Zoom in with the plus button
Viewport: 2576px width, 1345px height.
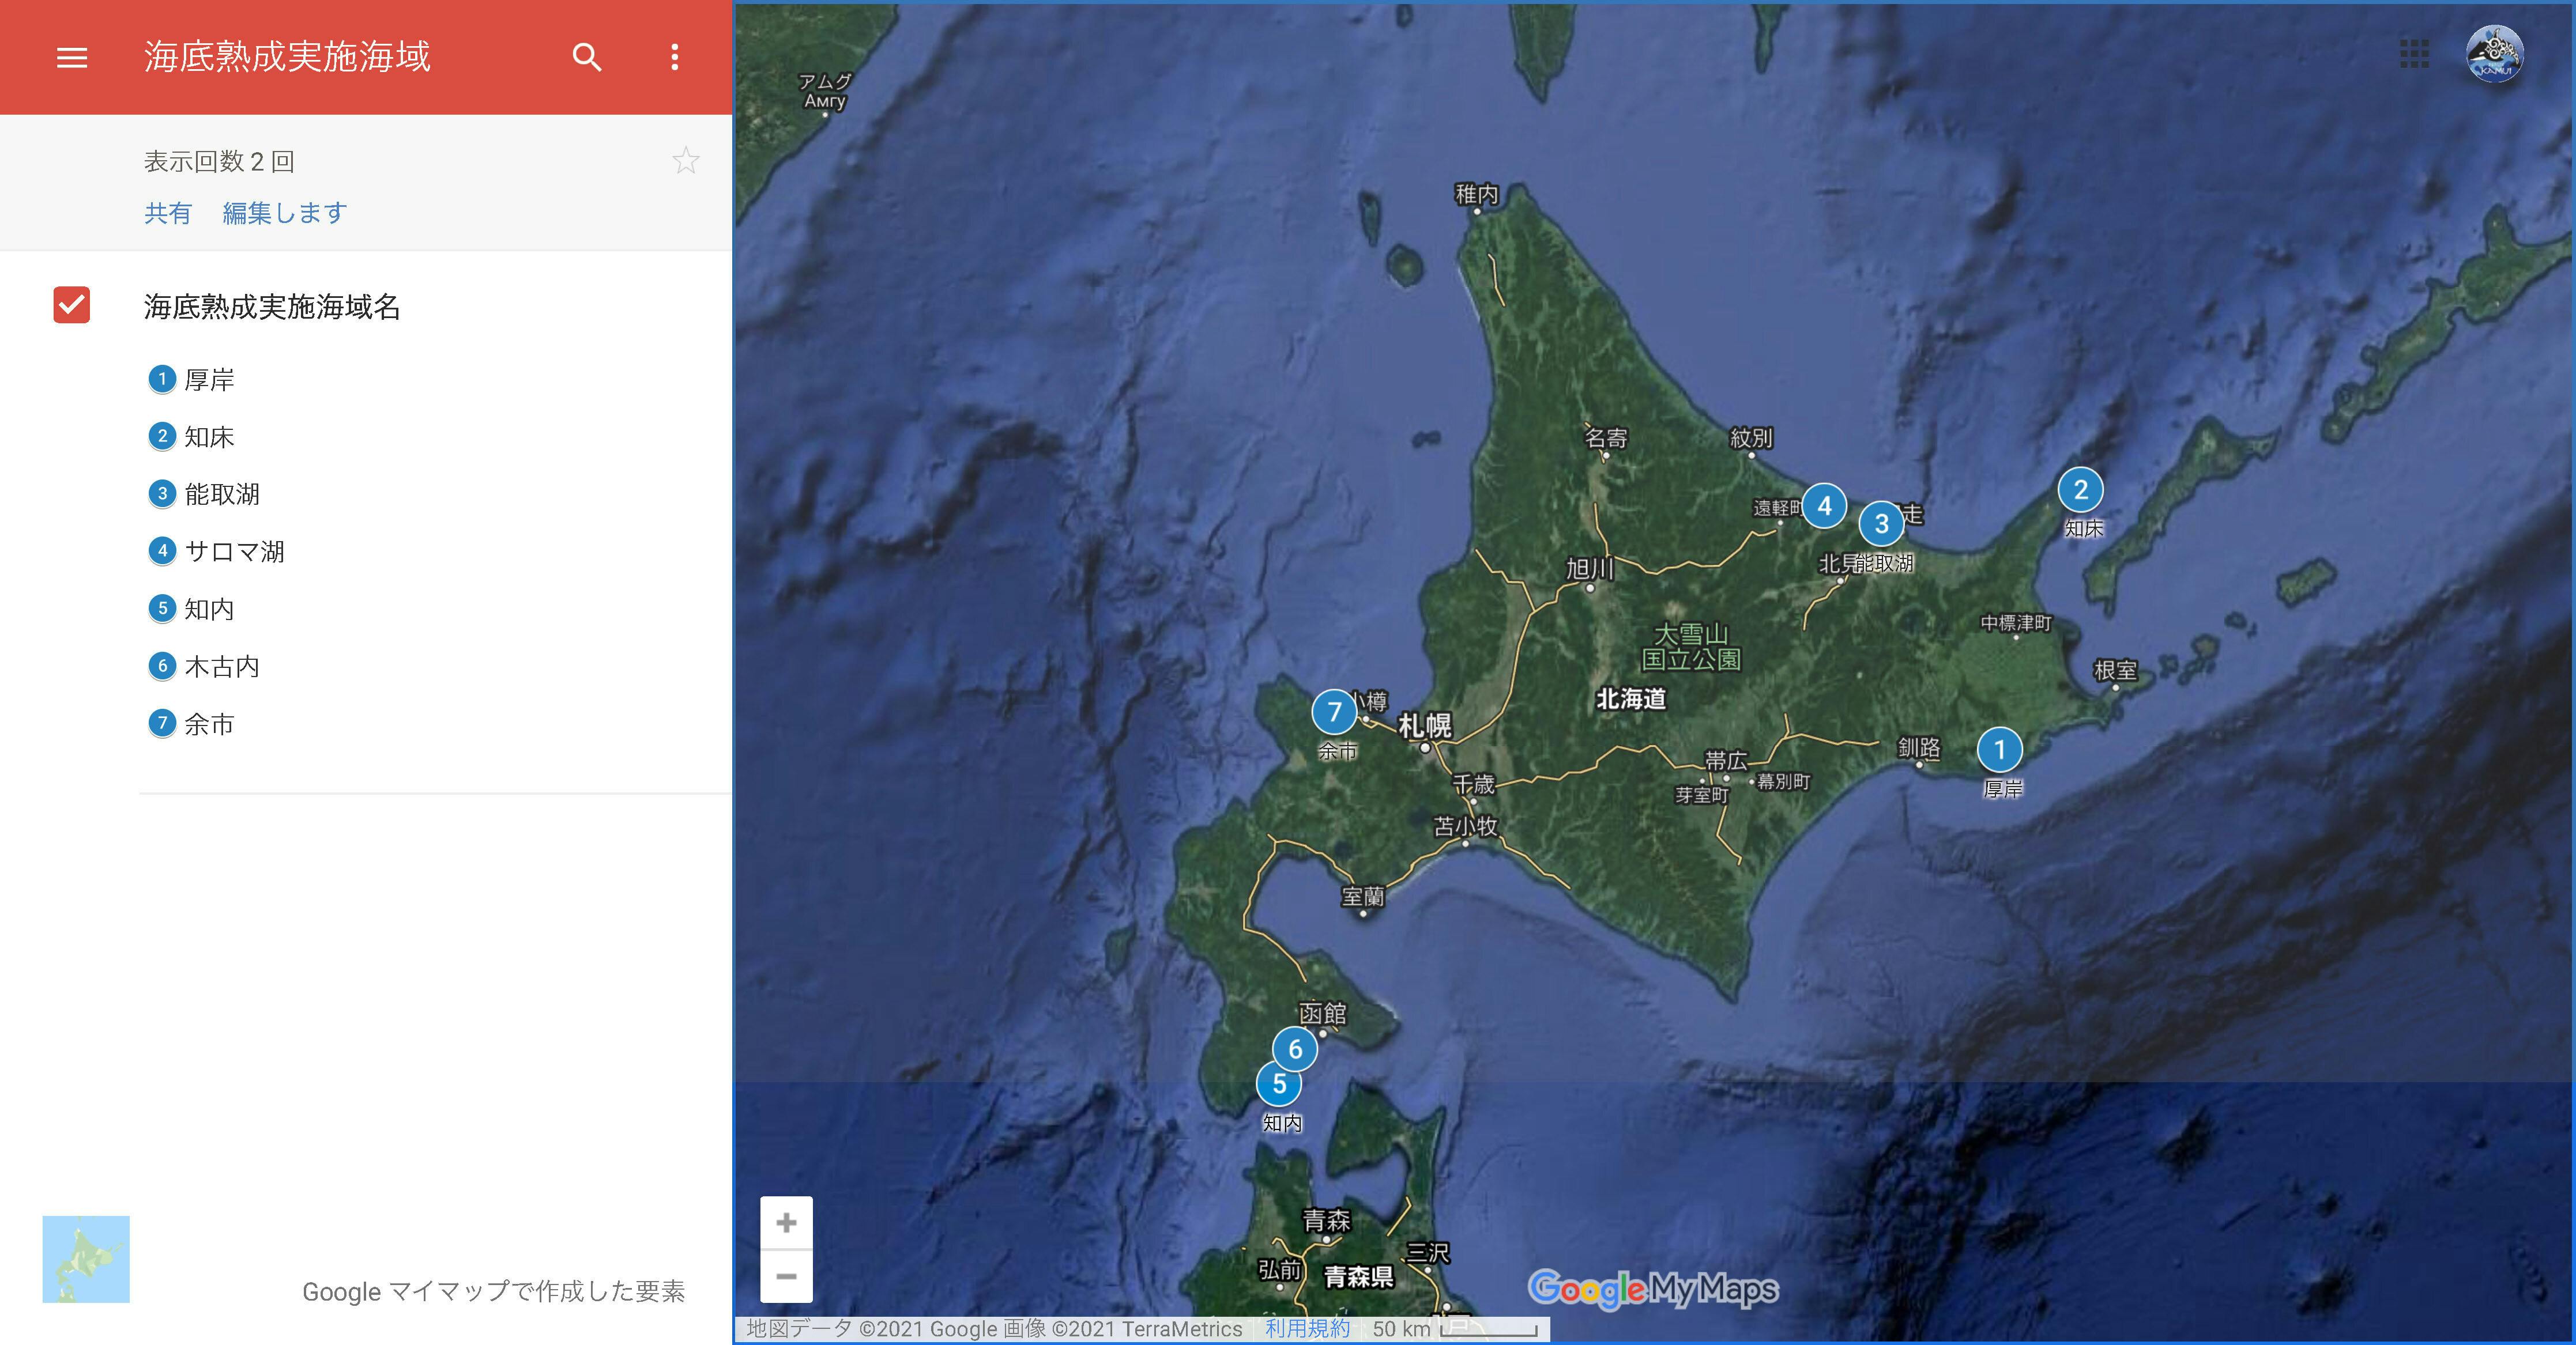pyautogui.click(x=786, y=1223)
